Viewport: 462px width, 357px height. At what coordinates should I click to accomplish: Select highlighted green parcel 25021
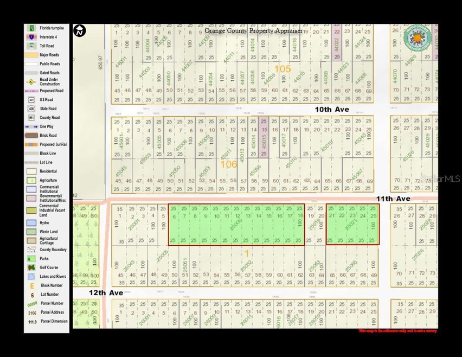click(352, 224)
